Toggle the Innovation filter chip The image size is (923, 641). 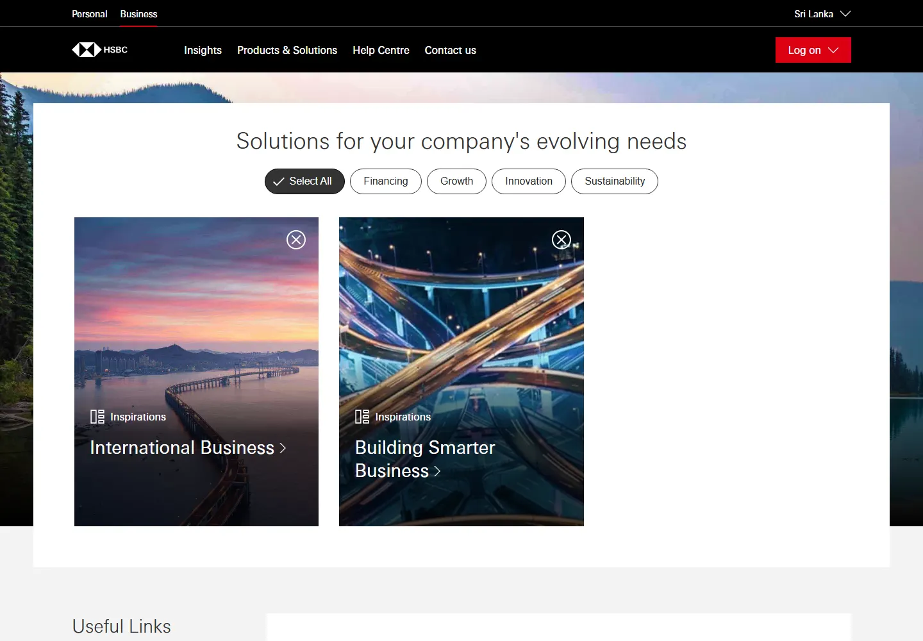pos(529,181)
